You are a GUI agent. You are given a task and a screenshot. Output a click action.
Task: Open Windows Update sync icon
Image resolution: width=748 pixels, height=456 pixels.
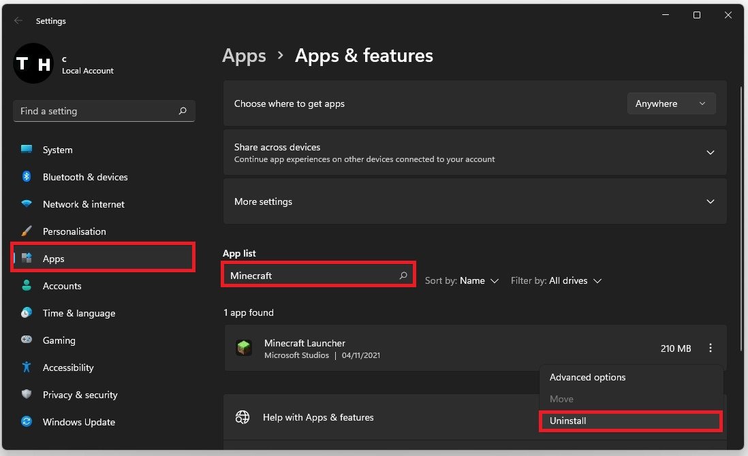click(27, 422)
